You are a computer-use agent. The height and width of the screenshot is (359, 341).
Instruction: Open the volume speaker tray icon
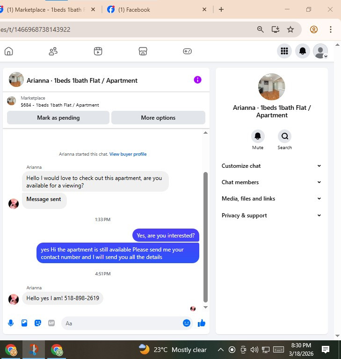pos(254,350)
